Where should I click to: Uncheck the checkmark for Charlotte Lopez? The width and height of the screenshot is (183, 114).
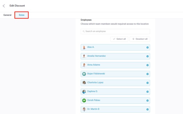(x=147, y=83)
